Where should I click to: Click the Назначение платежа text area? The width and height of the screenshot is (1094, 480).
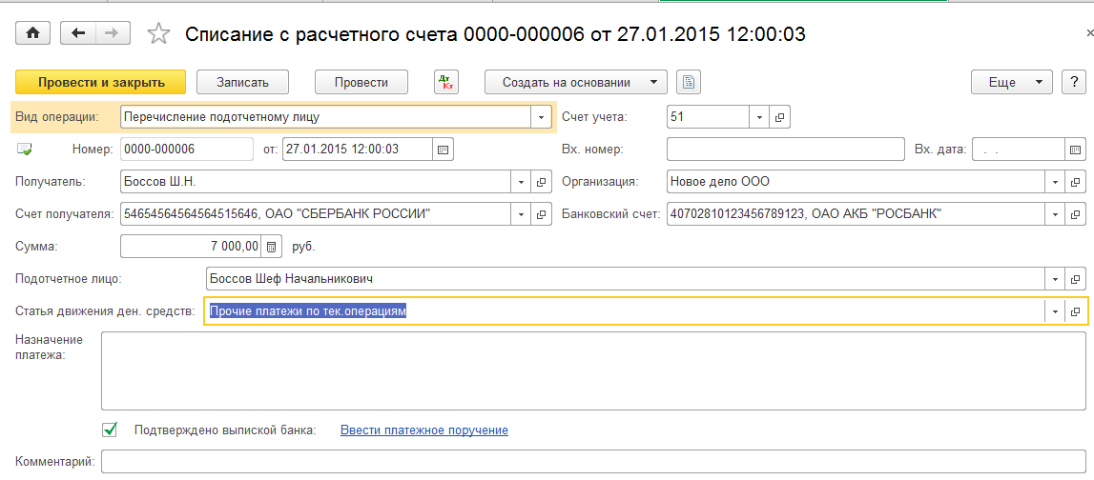(x=594, y=370)
